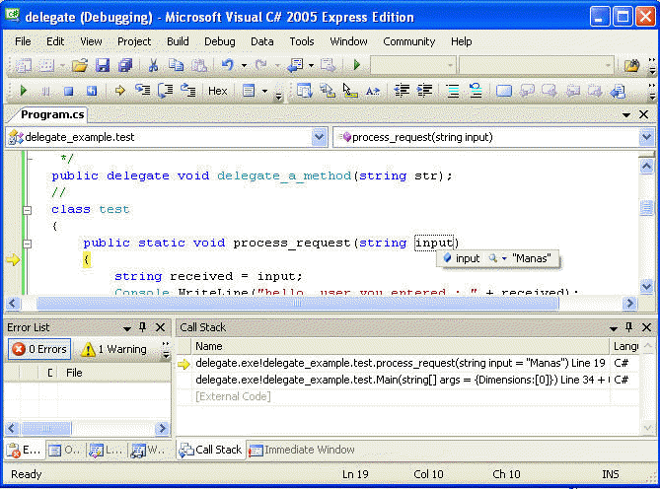
Task: Toggle the 1 Warning filter
Action: (113, 349)
